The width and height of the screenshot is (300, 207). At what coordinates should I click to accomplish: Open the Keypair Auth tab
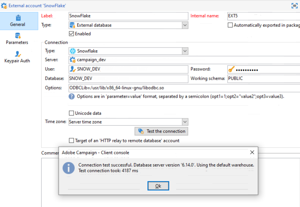pos(17,57)
